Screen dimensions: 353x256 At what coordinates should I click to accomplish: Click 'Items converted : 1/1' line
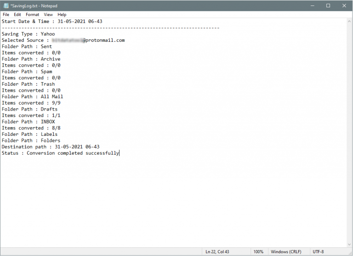coord(31,116)
